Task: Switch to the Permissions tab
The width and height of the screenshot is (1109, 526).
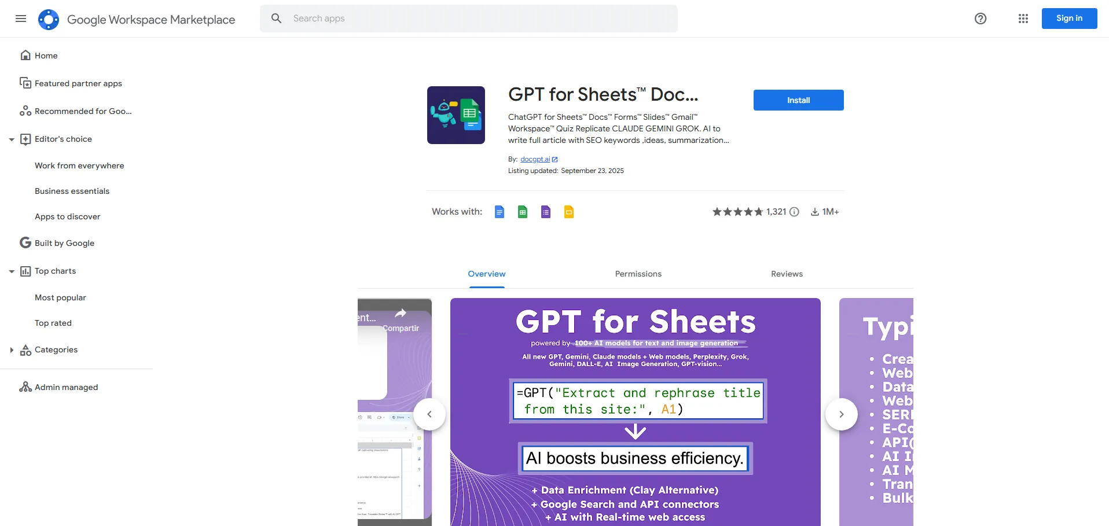Action: click(638, 274)
